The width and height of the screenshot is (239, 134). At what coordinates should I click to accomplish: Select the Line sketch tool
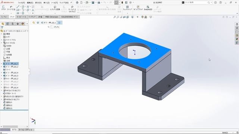click(18, 7)
